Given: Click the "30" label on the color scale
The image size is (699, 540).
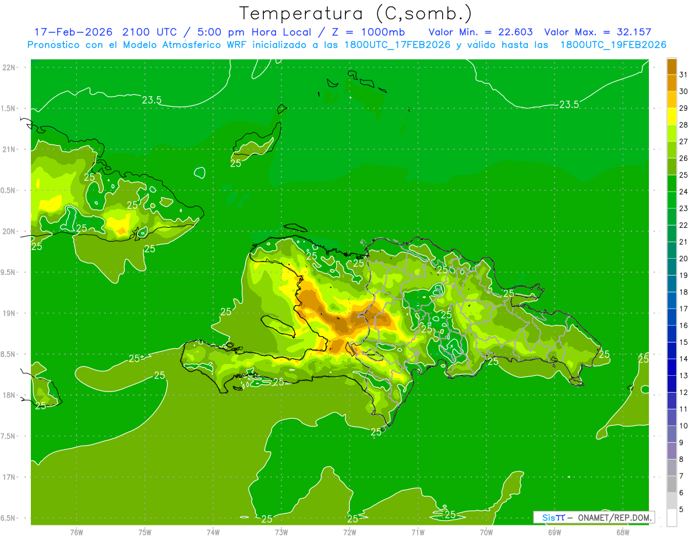Looking at the screenshot, I should coord(684,91).
